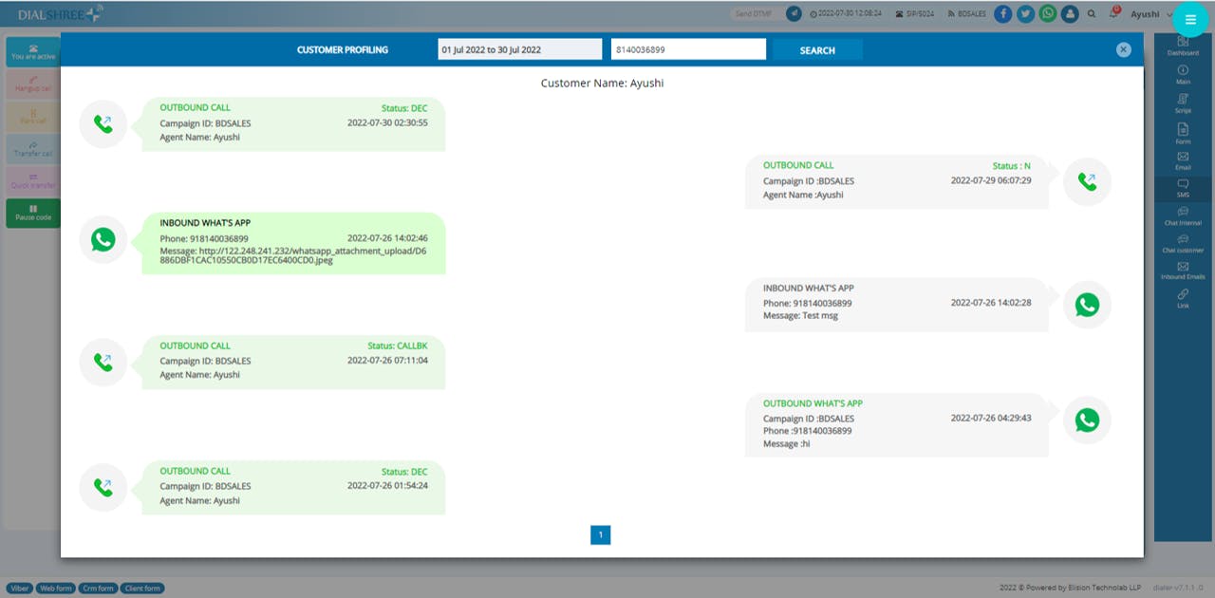Click the send DTMF arrow icon
This screenshot has width=1215, height=598.
[x=794, y=14]
